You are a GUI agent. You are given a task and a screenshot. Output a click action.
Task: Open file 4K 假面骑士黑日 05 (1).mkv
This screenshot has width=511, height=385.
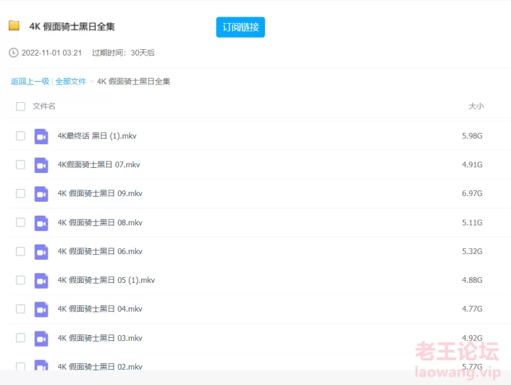click(x=106, y=280)
